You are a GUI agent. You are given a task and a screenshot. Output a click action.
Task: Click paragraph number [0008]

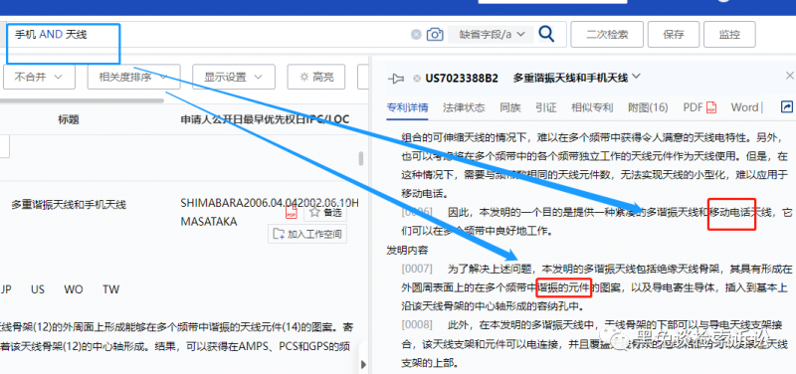pyautogui.click(x=417, y=325)
